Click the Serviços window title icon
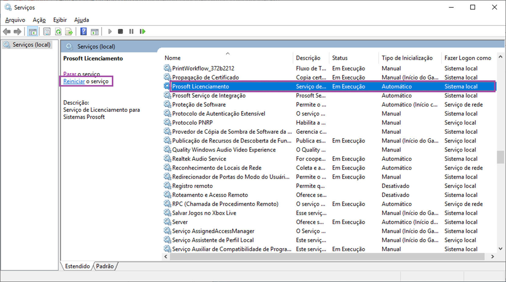 pos(8,7)
